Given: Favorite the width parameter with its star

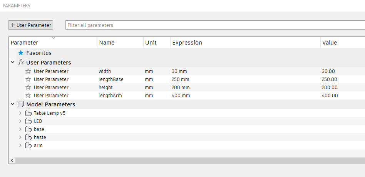Looking at the screenshot, I should [x=28, y=71].
